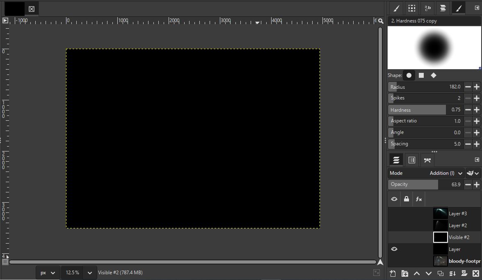Click the Hardness slider
This screenshot has height=280, width=482.
[425, 110]
